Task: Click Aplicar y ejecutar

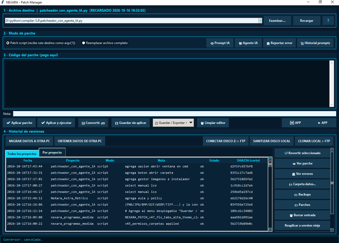Action: (x=56, y=123)
